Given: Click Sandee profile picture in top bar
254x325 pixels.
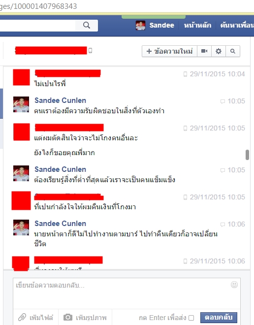Looking at the screenshot, I should (x=140, y=26).
